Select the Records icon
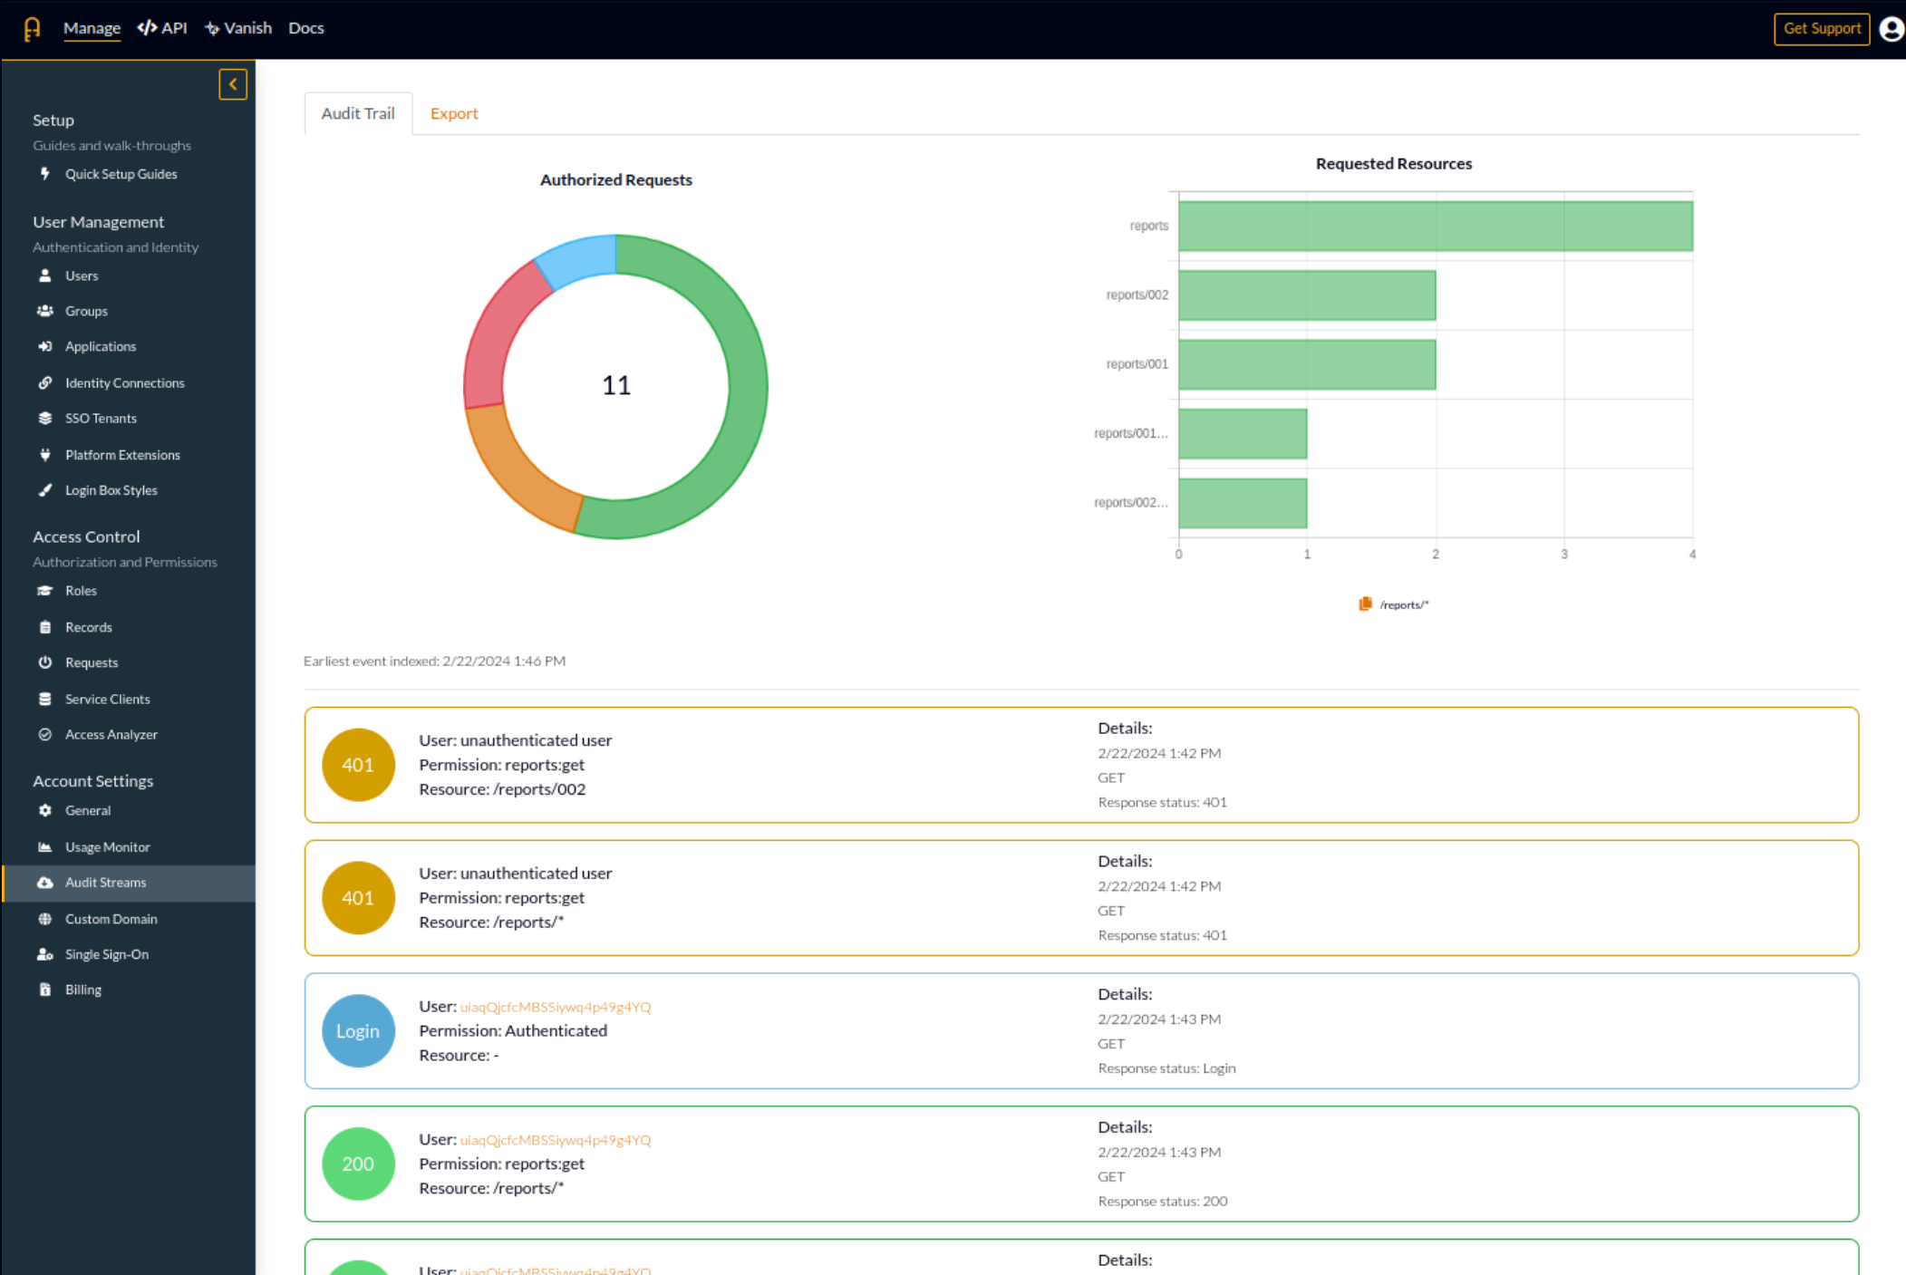1906x1275 pixels. [45, 626]
